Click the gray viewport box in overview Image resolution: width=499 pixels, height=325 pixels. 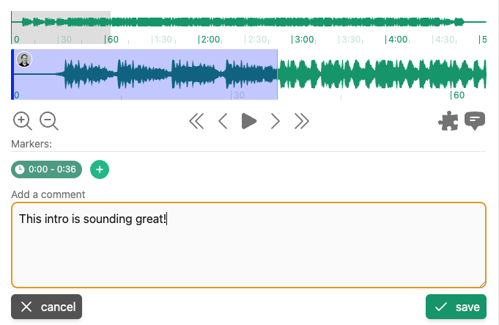pyautogui.click(x=61, y=23)
